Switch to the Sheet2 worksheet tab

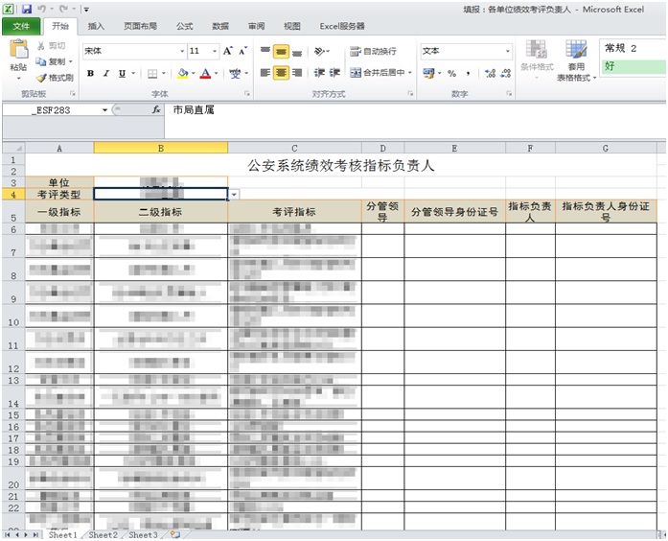(x=103, y=534)
